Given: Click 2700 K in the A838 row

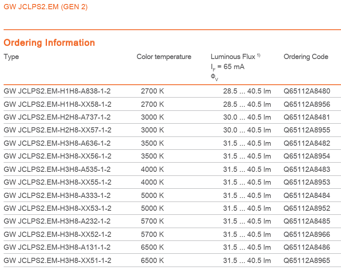Looking at the screenshot, I should coord(152,91).
